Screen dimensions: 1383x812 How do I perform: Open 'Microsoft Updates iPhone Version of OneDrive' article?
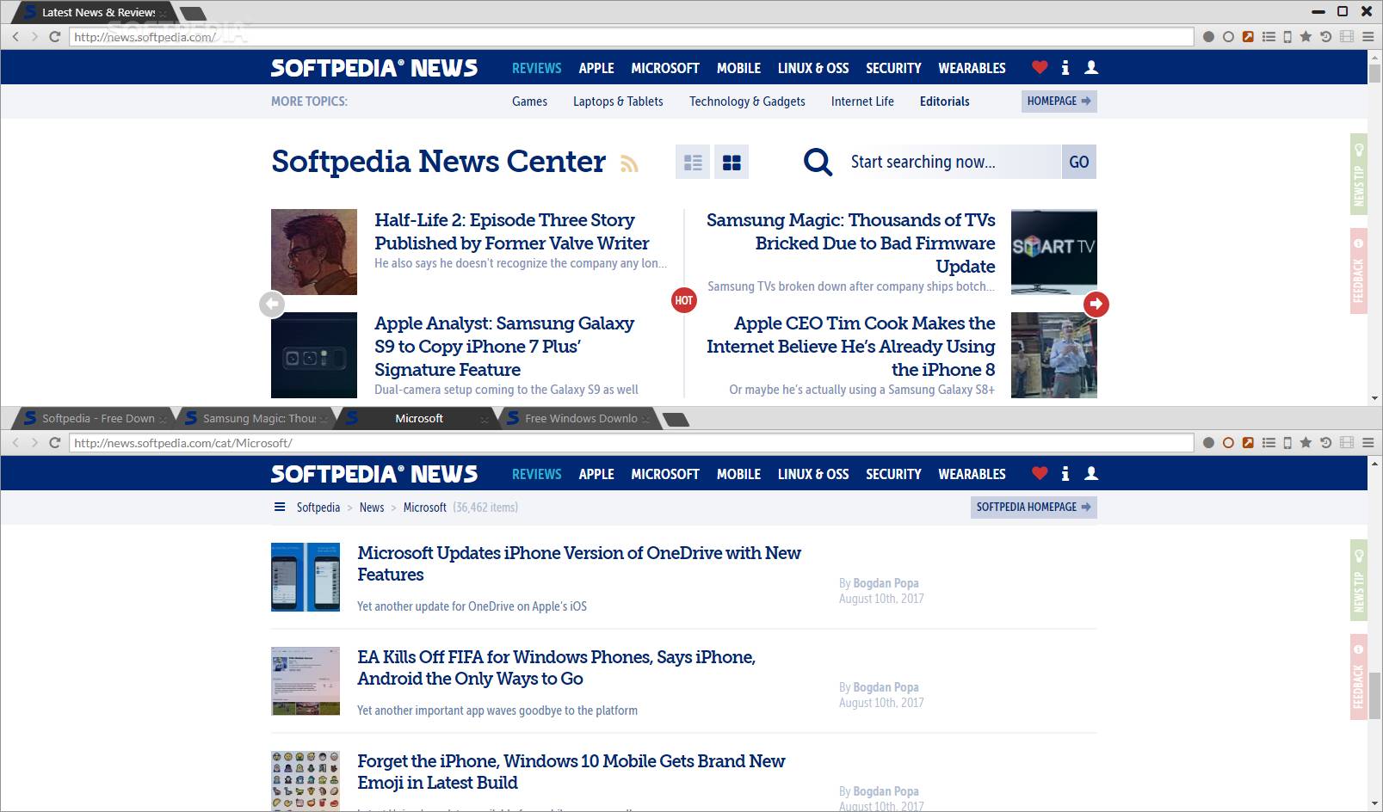[x=579, y=563]
